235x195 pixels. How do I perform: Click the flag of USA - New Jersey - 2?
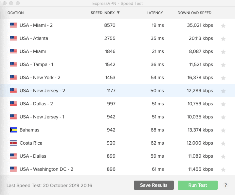[13, 91]
